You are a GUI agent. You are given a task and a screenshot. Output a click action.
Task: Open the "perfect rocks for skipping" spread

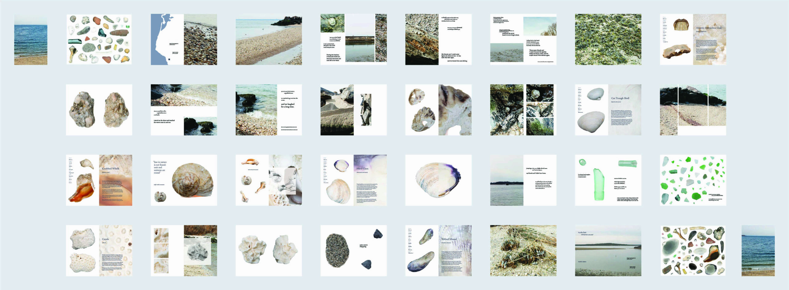coord(354,251)
